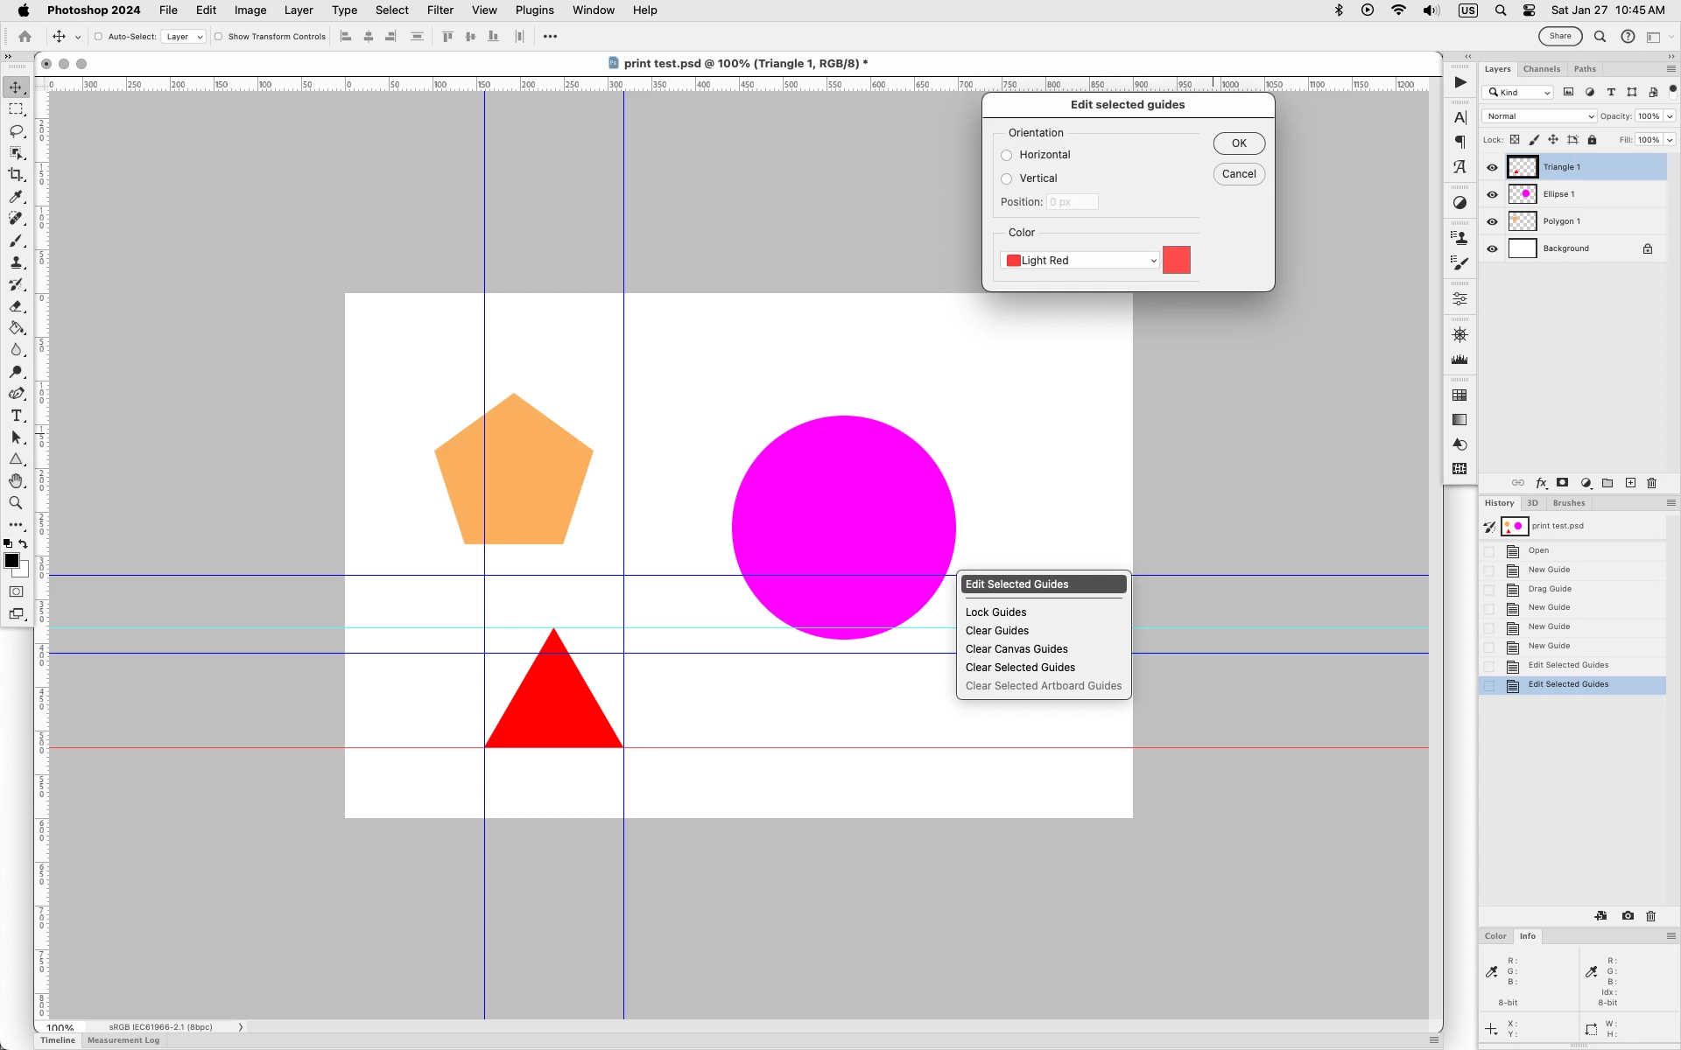Viewport: 1681px width, 1050px height.
Task: Expand the layer Kind filter dropdown
Action: [1519, 93]
